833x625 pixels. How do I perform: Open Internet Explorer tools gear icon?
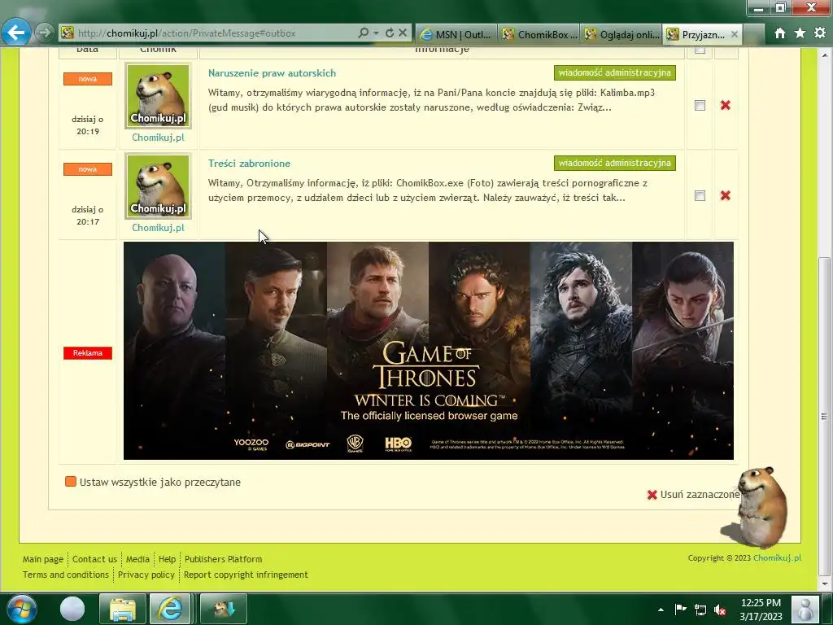820,33
